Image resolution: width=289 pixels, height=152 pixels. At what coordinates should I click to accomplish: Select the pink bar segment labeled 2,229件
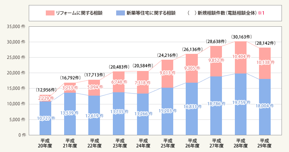45,98
